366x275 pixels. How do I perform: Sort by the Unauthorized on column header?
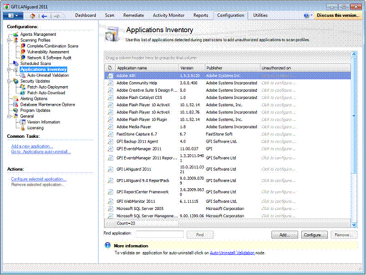pos(305,68)
